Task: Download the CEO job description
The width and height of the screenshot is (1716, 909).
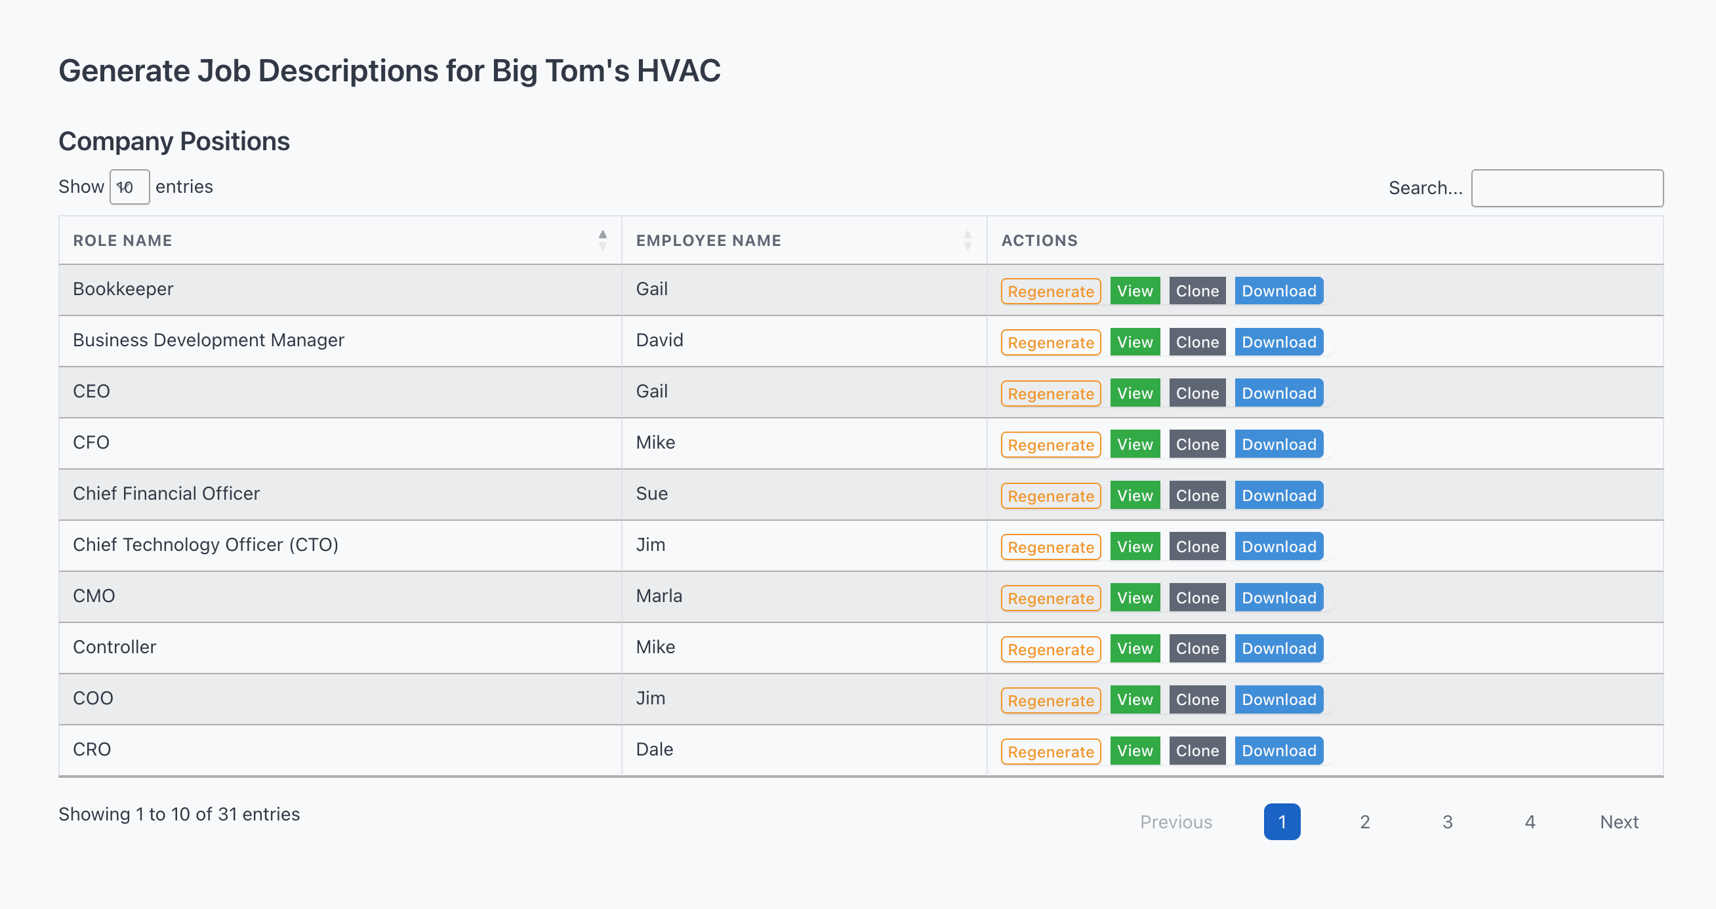Action: 1279,394
